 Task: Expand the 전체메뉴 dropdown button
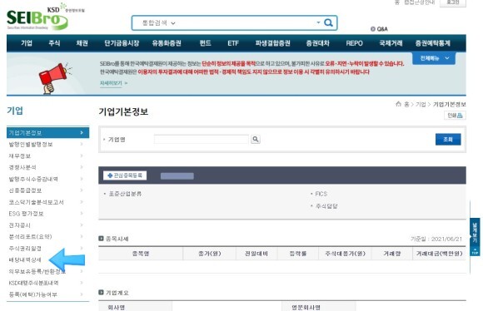tap(434, 58)
